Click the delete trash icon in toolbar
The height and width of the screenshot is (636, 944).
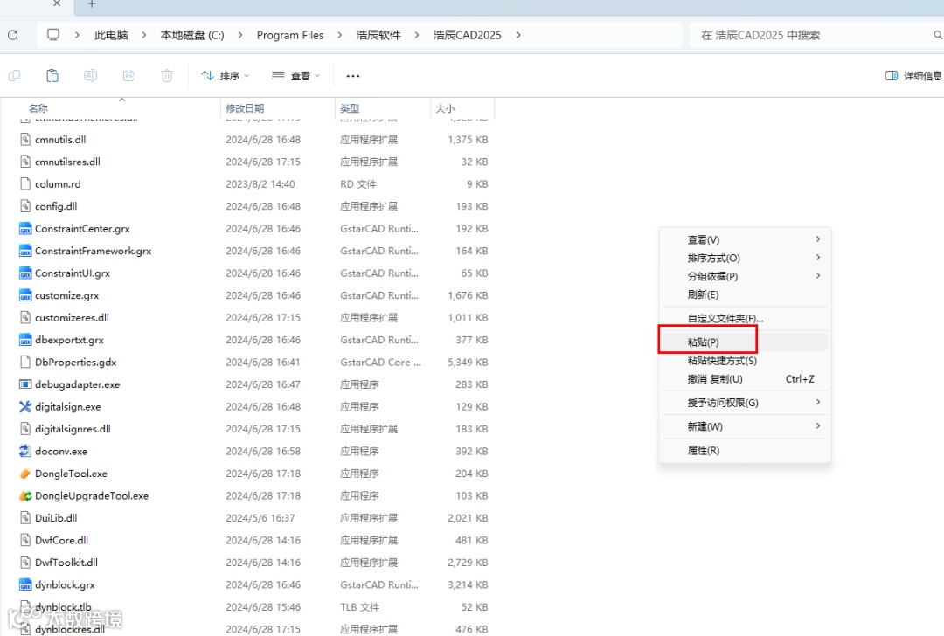tap(167, 76)
